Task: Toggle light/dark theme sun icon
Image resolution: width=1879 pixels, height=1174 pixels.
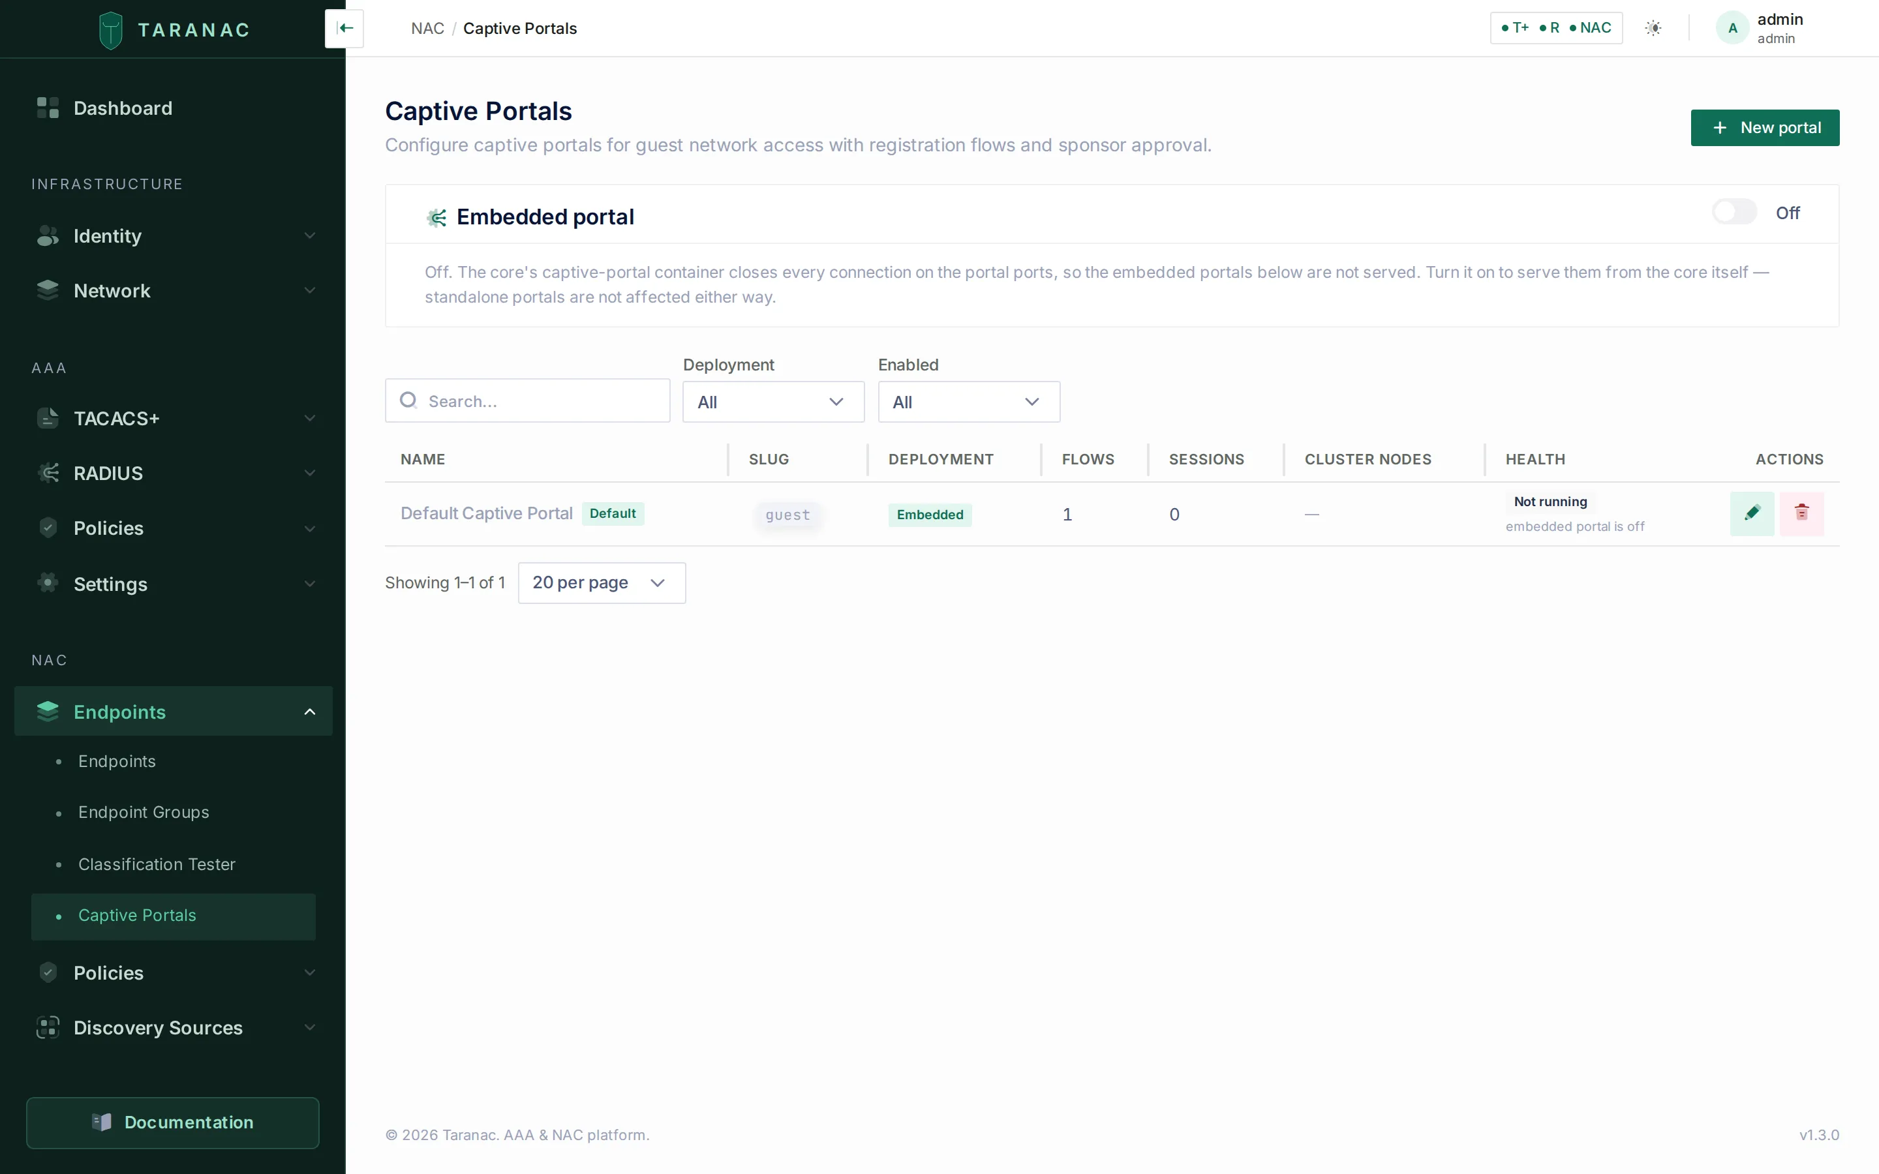Action: coord(1653,28)
